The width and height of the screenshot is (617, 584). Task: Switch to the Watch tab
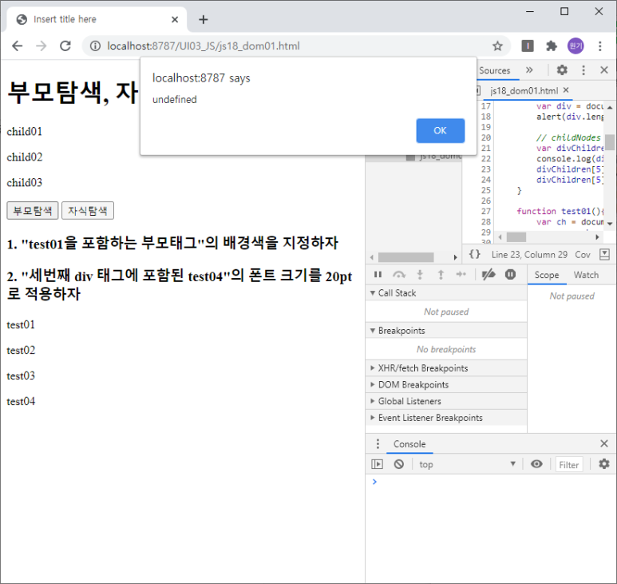(586, 275)
